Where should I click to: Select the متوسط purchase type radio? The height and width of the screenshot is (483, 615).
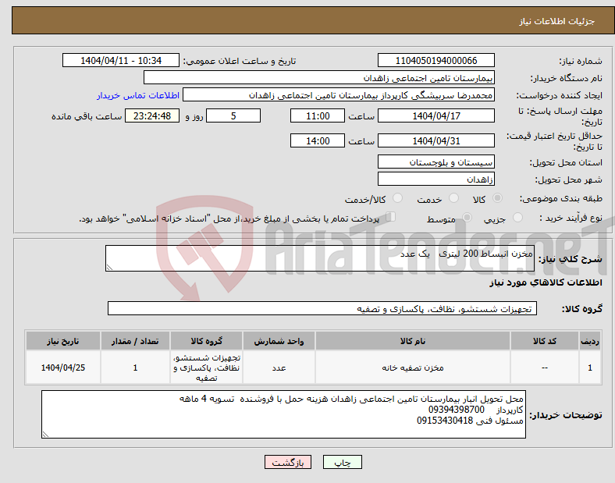(x=467, y=218)
